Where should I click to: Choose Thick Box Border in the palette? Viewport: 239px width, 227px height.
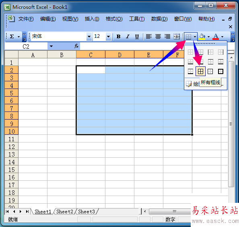pyautogui.click(x=220, y=71)
